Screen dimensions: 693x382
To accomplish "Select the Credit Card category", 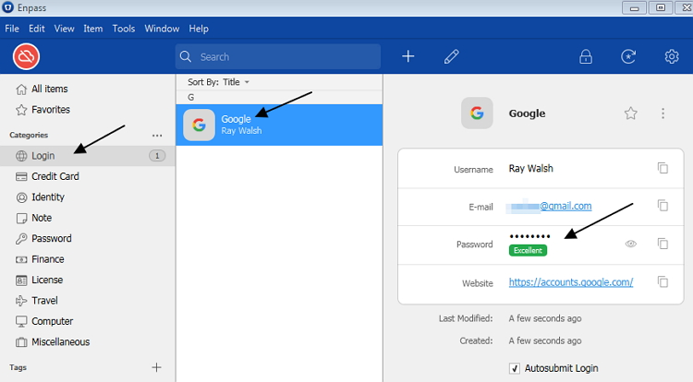I will point(55,176).
